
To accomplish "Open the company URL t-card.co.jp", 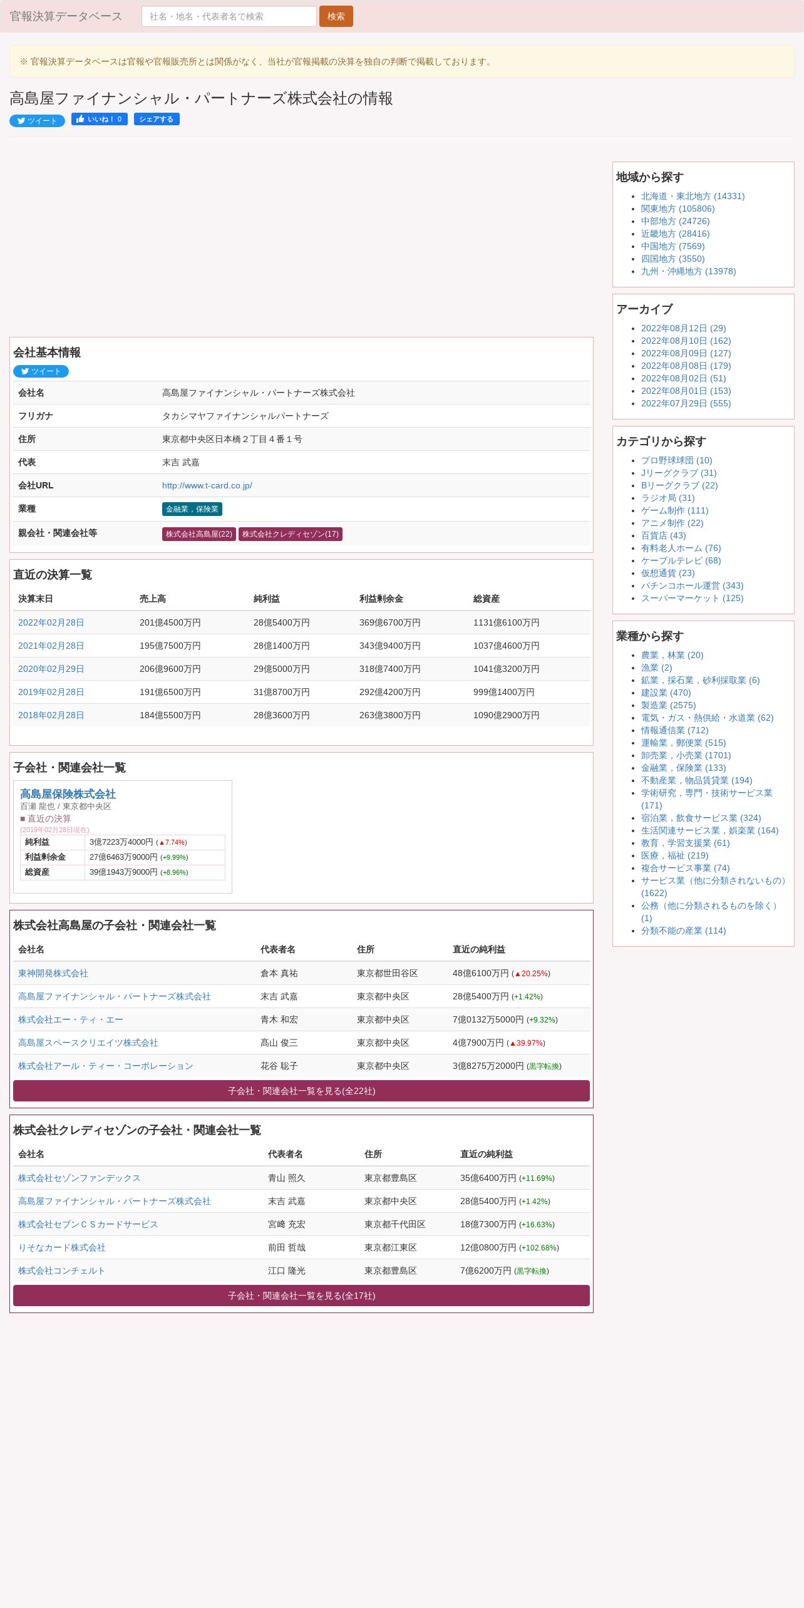I will [207, 485].
